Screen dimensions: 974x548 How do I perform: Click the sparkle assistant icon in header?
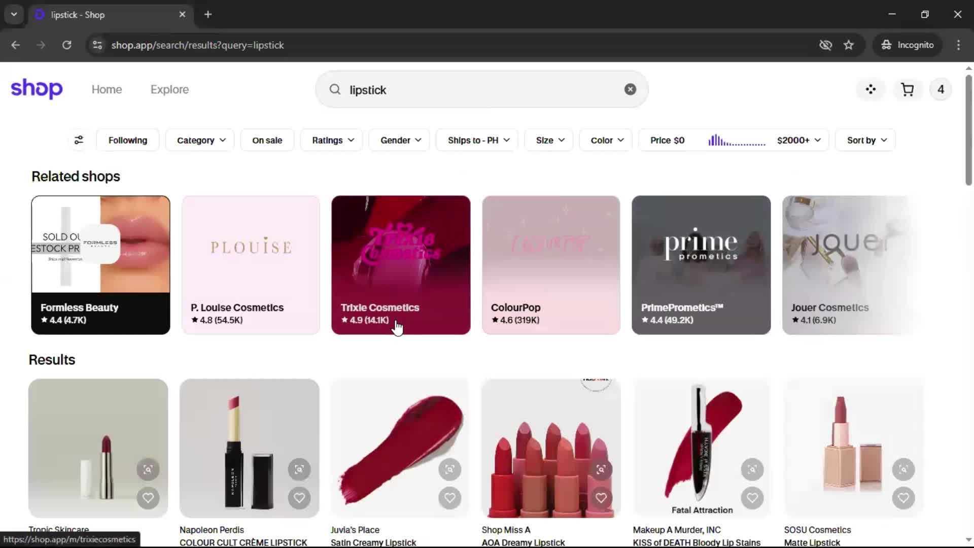click(871, 90)
